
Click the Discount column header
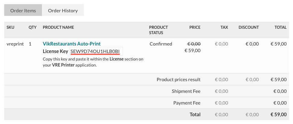[x=248, y=27]
